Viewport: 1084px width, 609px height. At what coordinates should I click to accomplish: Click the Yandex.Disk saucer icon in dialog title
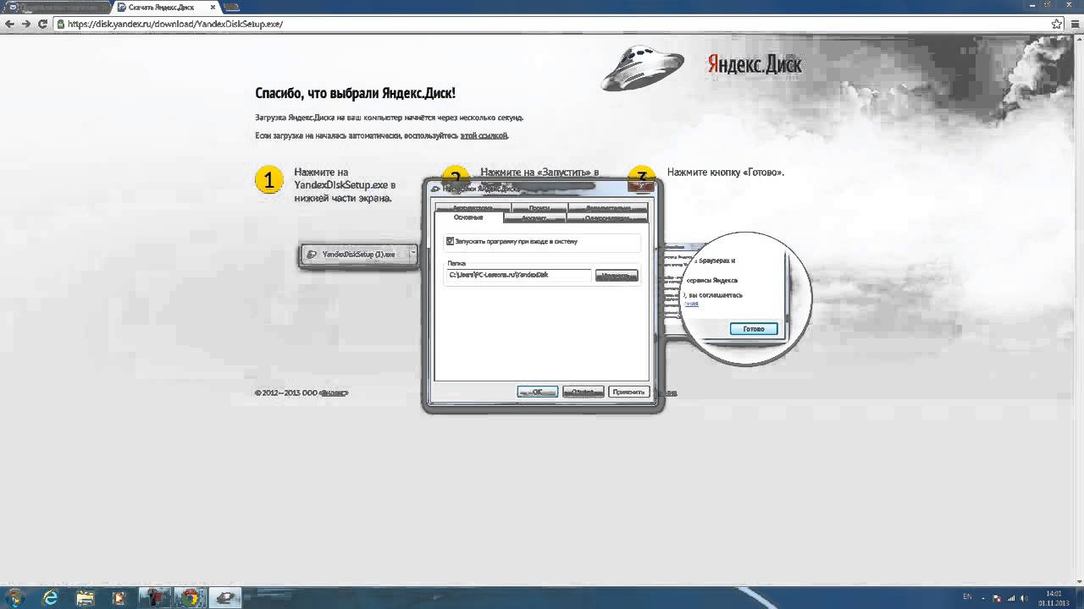tap(435, 189)
